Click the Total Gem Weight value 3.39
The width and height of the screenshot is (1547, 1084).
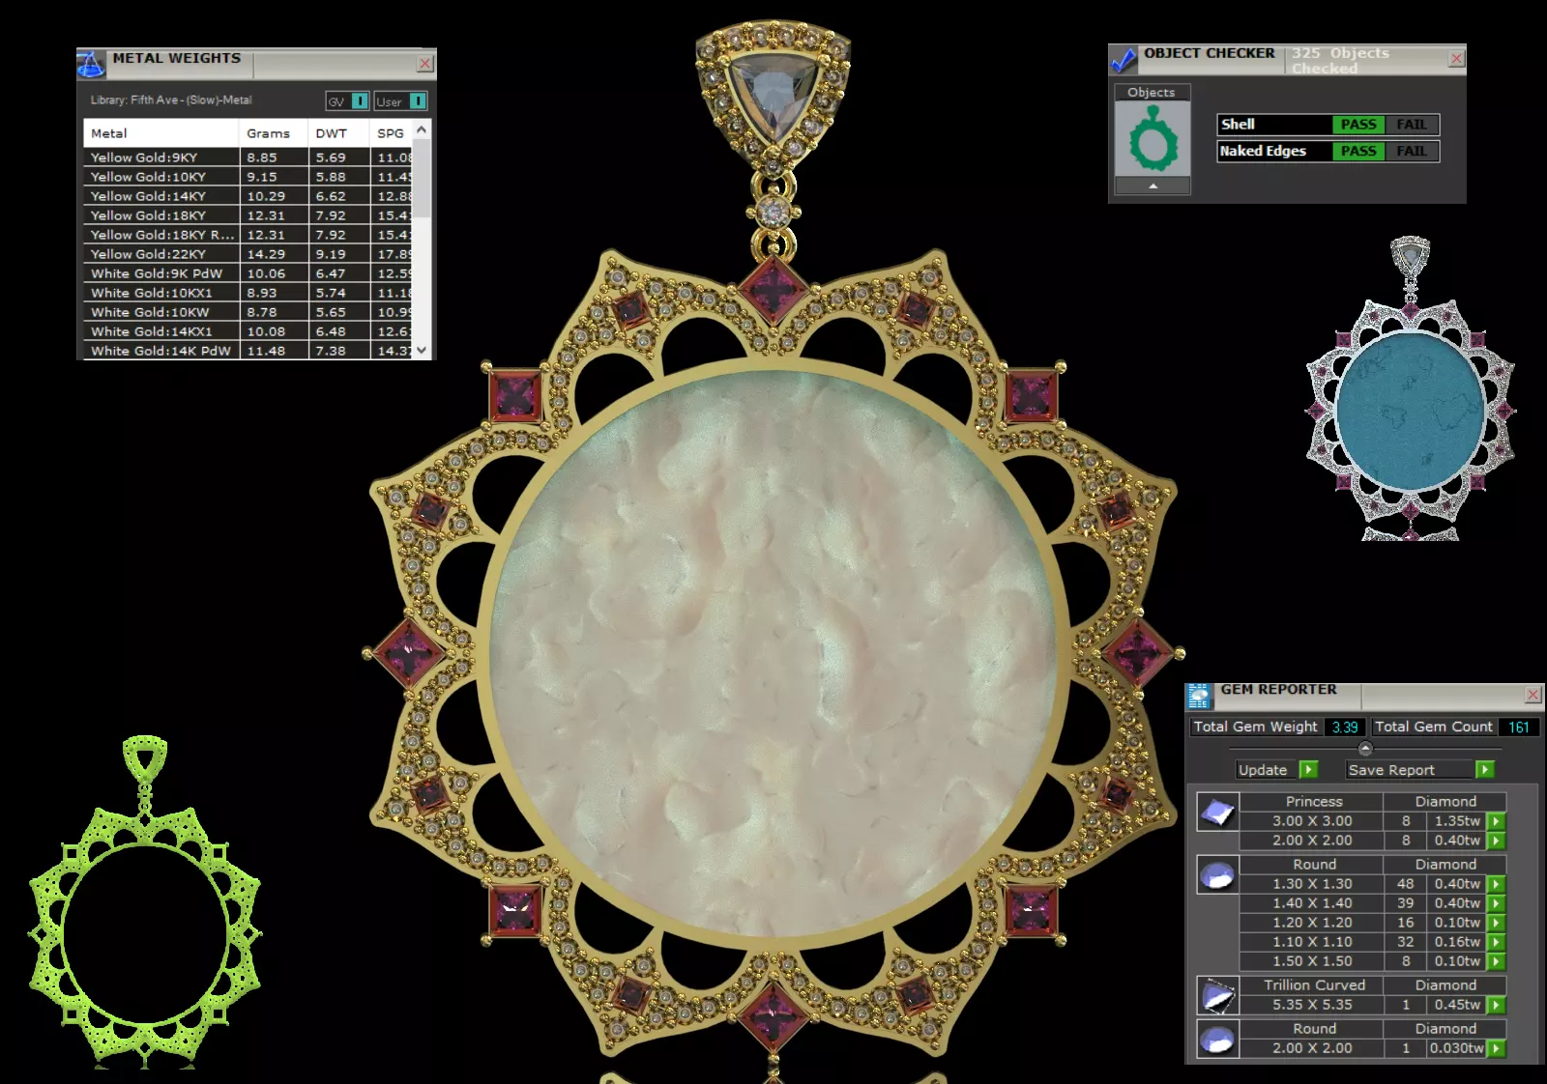(x=1345, y=727)
